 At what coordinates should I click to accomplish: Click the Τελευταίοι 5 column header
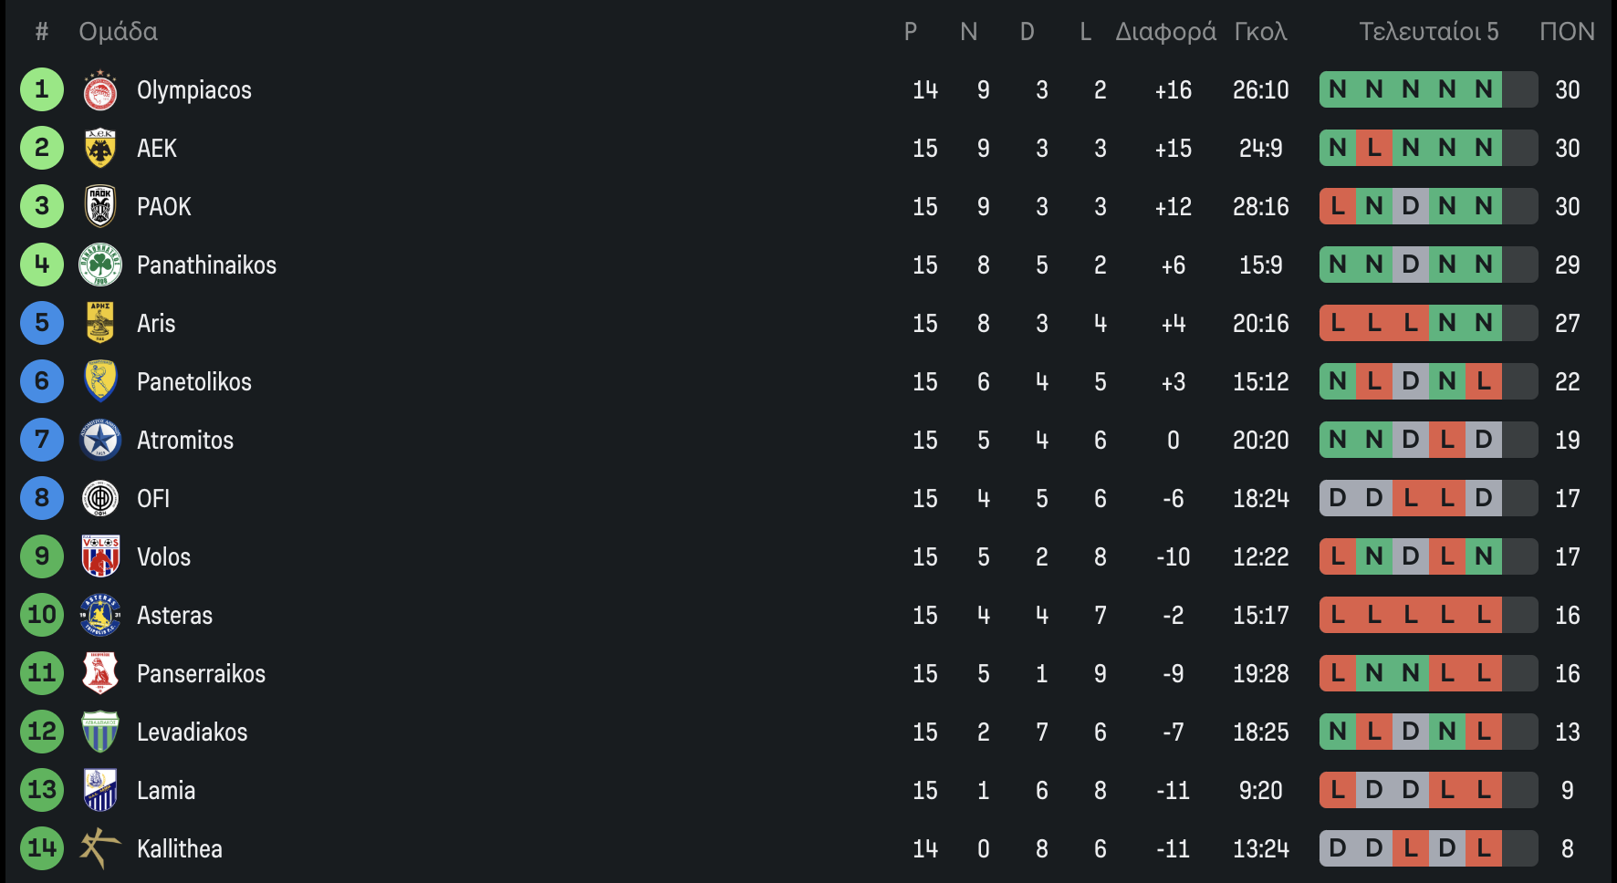coord(1428,32)
